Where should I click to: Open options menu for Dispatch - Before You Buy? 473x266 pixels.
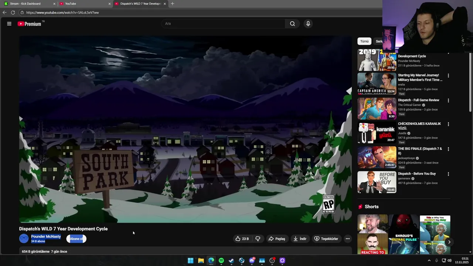(448, 174)
